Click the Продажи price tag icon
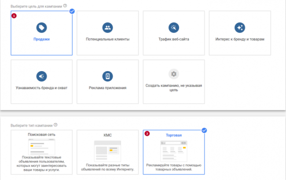 [x=42, y=28]
